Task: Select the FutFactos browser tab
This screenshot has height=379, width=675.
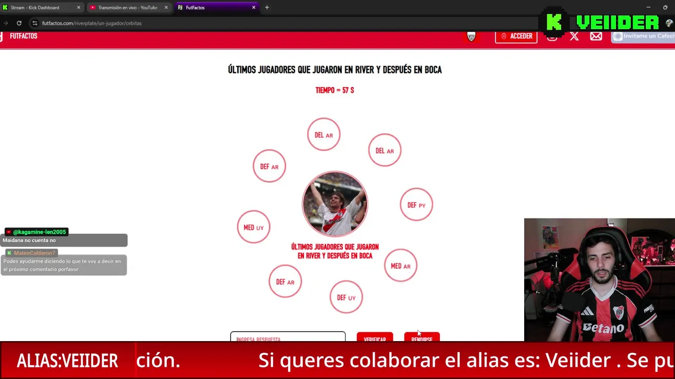Action: (x=215, y=7)
